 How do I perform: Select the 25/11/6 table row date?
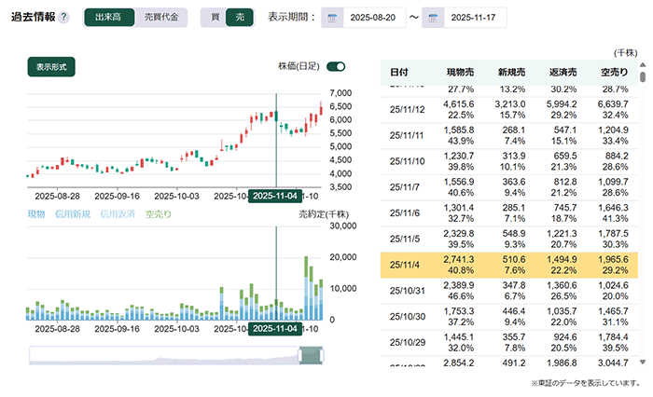point(404,213)
